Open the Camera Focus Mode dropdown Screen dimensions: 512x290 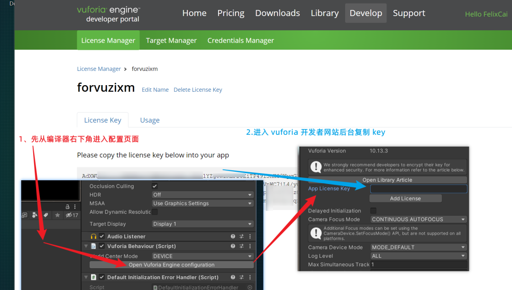click(419, 220)
